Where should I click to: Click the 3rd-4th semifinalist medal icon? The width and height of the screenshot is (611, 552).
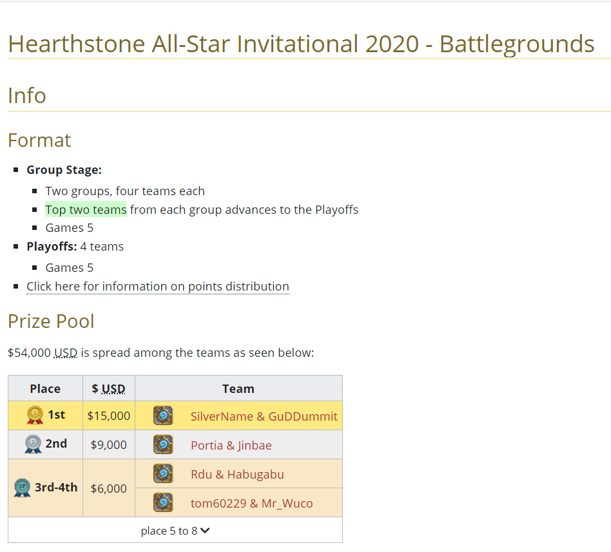click(x=23, y=488)
